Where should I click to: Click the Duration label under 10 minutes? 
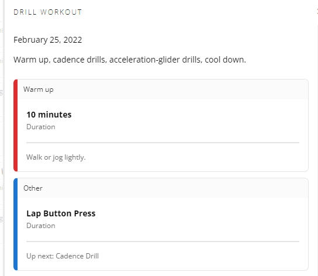(41, 127)
